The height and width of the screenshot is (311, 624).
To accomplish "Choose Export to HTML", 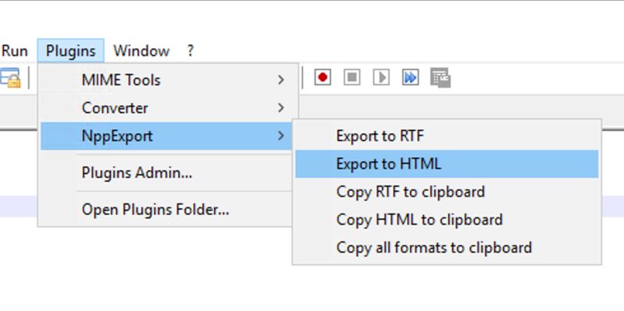I will tap(447, 164).
